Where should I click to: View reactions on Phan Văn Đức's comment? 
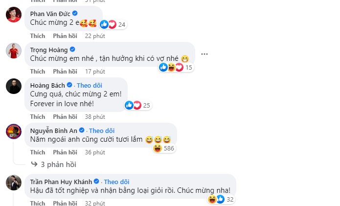(113, 25)
